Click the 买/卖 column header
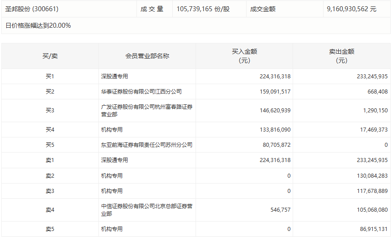 (x=50, y=56)
